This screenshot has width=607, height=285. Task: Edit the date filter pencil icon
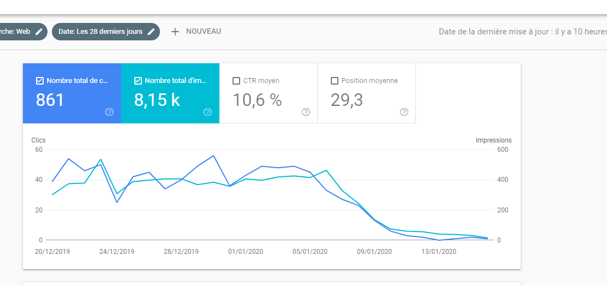tap(151, 32)
